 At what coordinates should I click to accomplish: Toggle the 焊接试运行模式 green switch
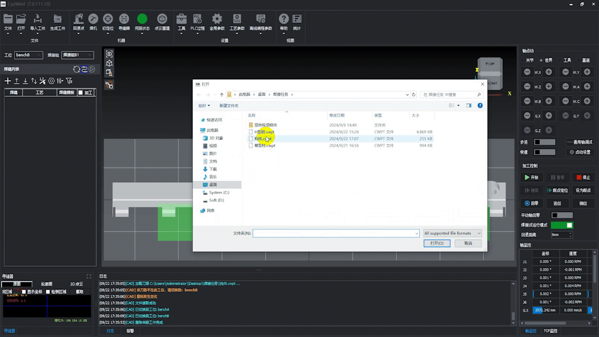[x=562, y=225]
